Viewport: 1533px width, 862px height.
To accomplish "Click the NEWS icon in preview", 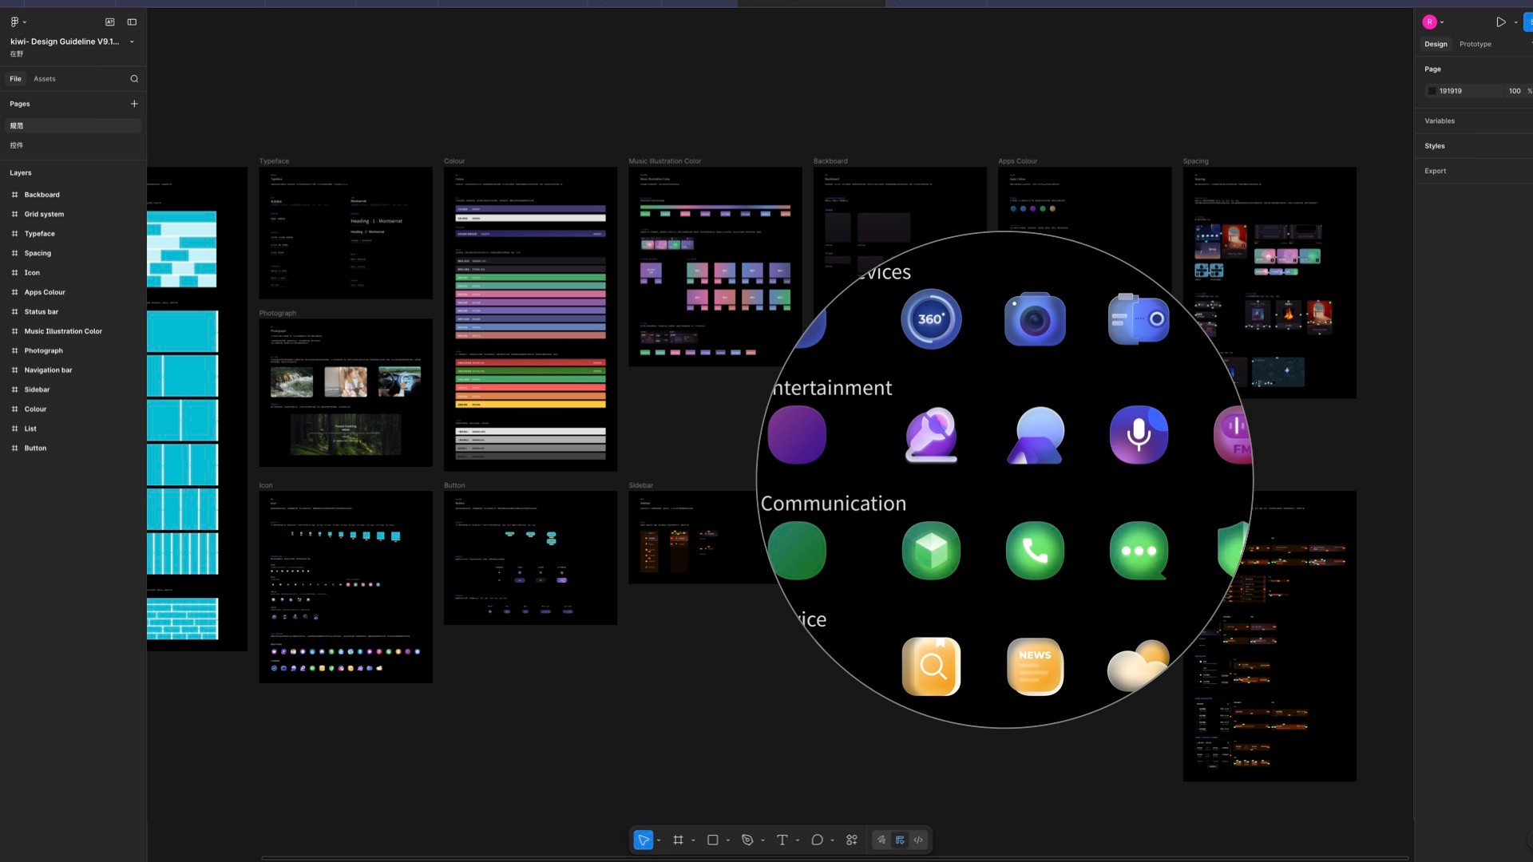I will (1035, 666).
